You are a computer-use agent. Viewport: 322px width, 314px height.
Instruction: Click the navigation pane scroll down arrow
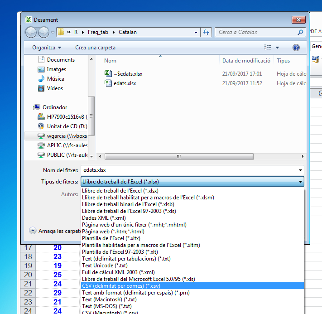(x=91, y=157)
